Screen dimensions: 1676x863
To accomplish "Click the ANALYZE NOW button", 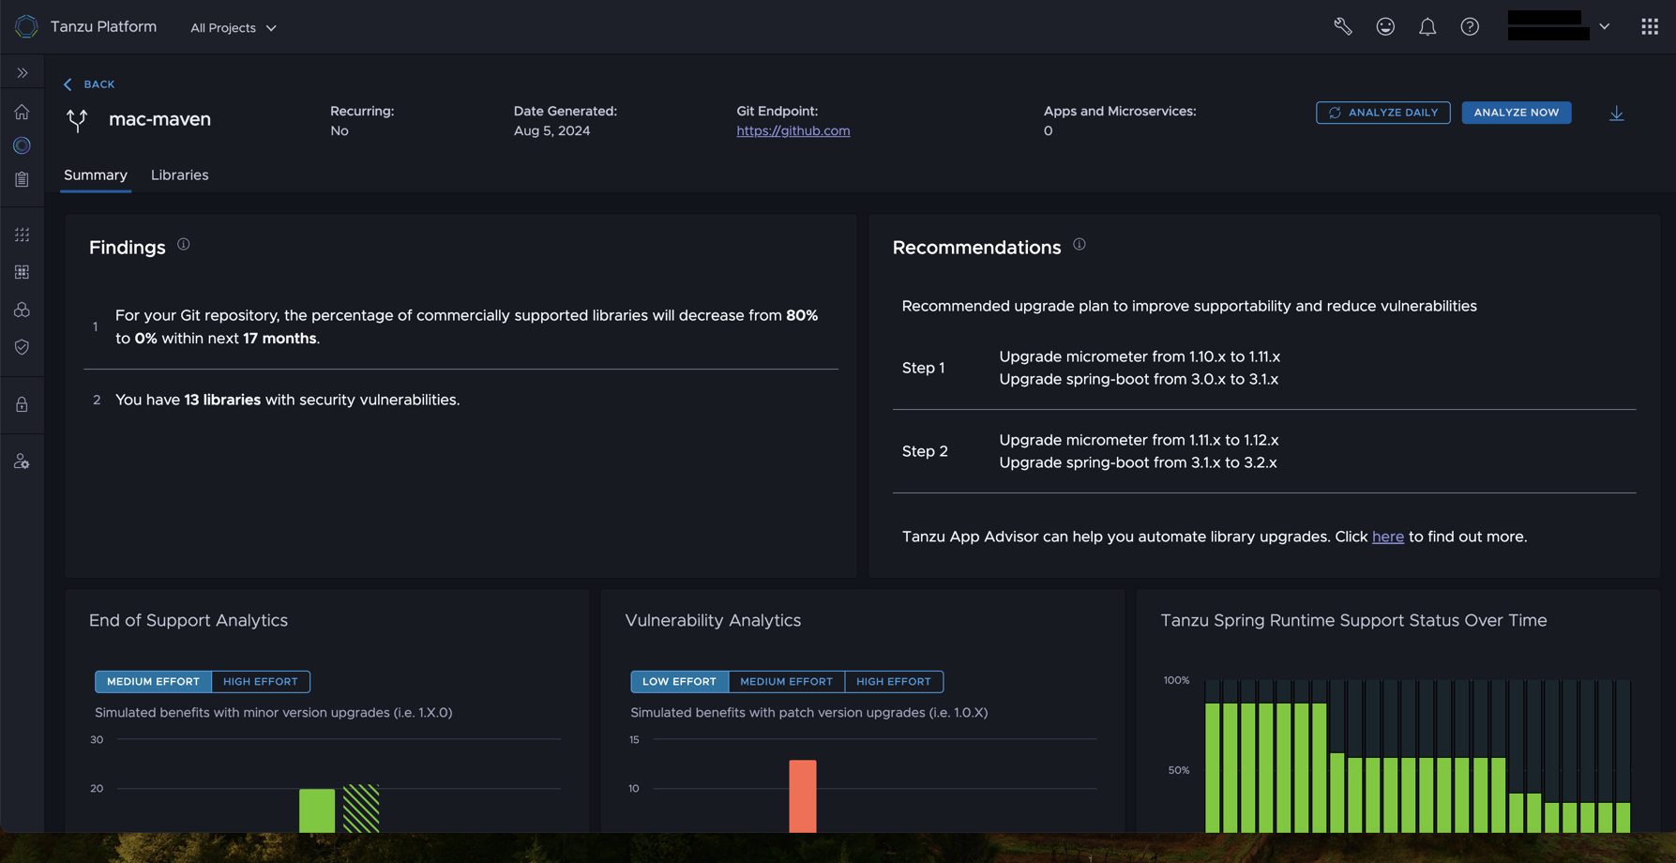I will [1516, 113].
